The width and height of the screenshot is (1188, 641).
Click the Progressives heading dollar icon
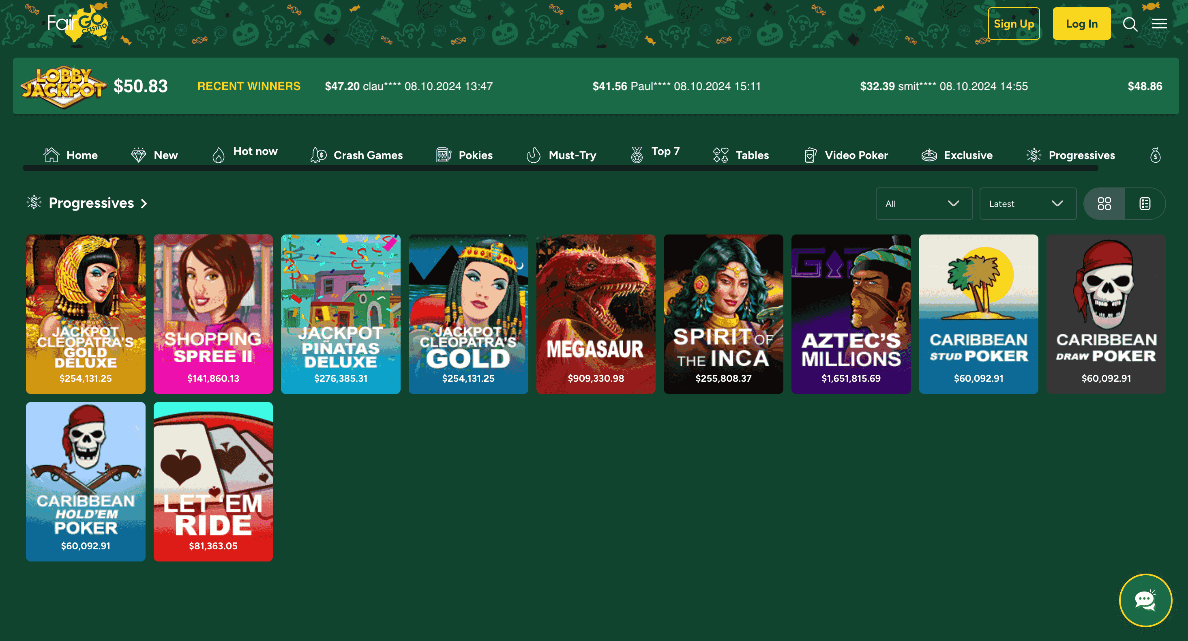tap(34, 202)
